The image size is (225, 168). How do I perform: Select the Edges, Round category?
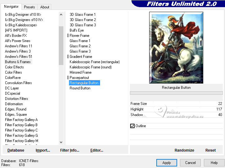[x=16, y=109]
